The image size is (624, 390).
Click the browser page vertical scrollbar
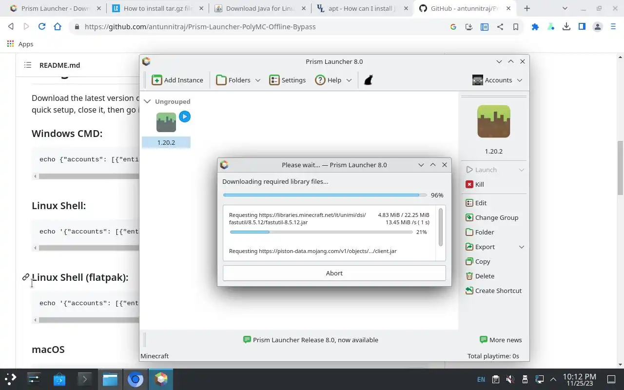click(620, 168)
